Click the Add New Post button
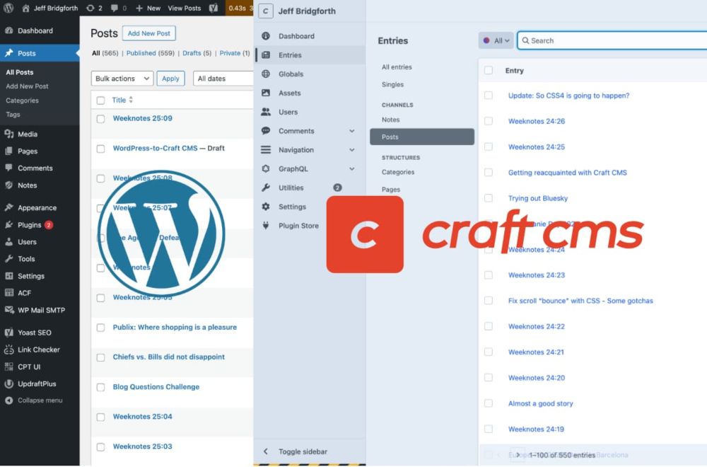The height and width of the screenshot is (467, 707). pos(148,33)
